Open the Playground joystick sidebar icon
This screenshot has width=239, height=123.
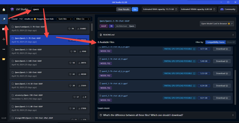coord(4,39)
